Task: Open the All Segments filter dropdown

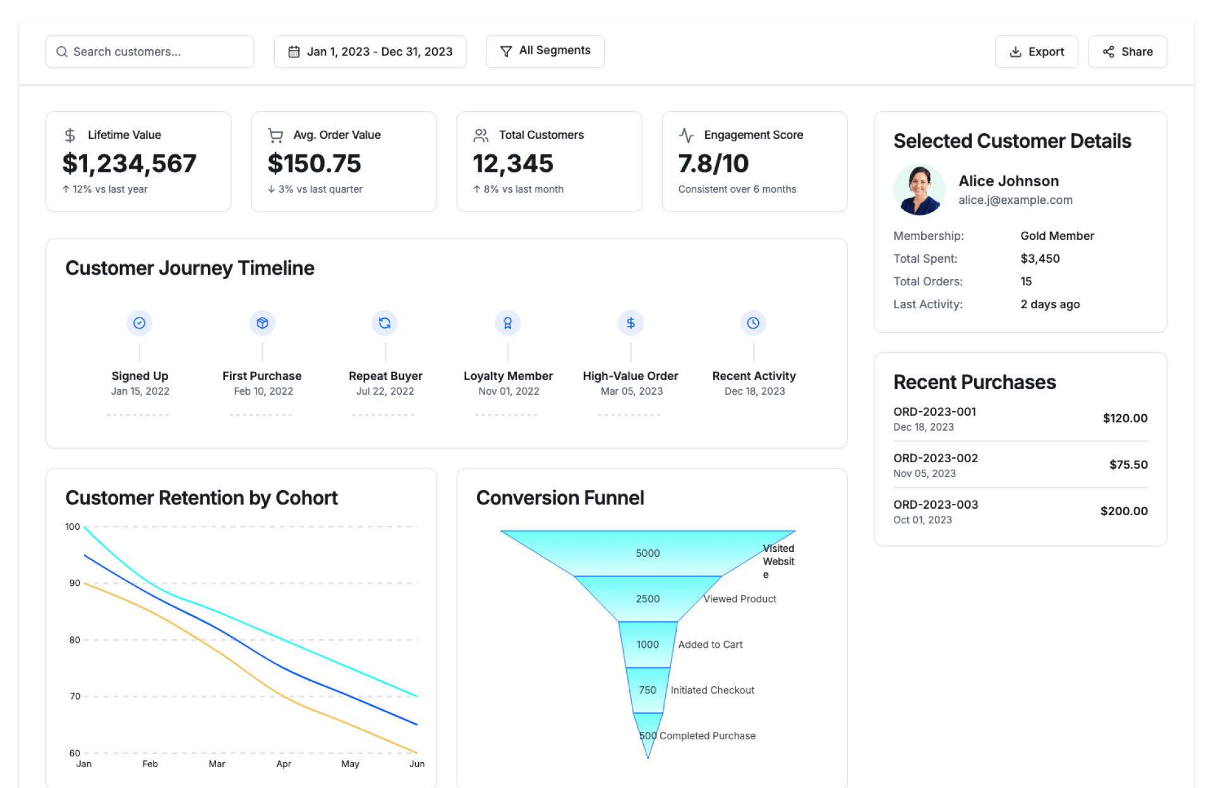Action: point(545,51)
